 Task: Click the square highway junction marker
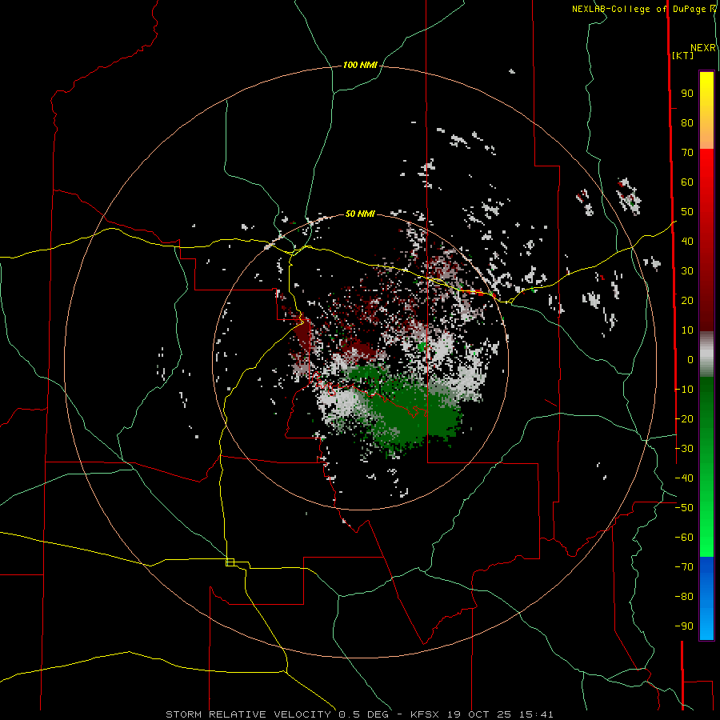click(230, 562)
